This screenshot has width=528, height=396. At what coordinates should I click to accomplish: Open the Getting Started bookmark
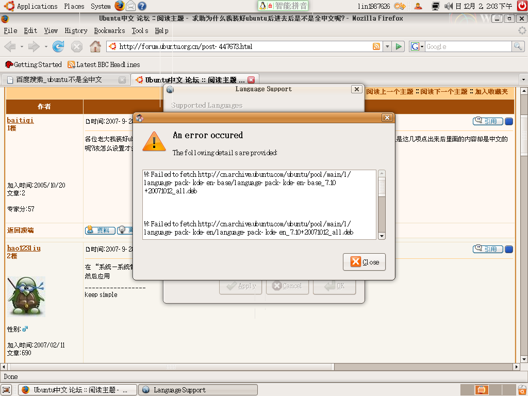pyautogui.click(x=34, y=64)
